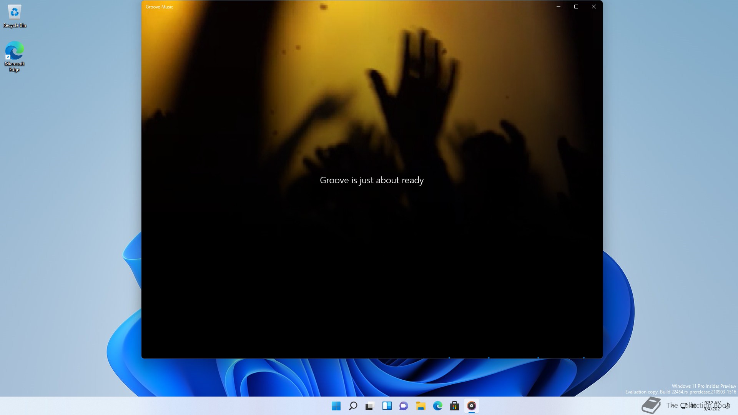Open the Start menu
The width and height of the screenshot is (738, 415).
(x=336, y=406)
